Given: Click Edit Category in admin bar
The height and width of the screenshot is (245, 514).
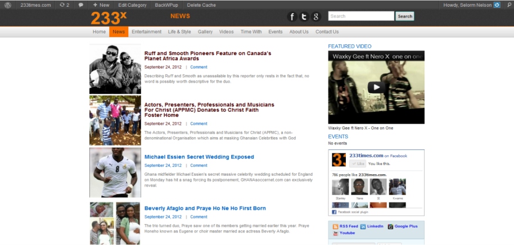Looking at the screenshot, I should (x=132, y=5).
